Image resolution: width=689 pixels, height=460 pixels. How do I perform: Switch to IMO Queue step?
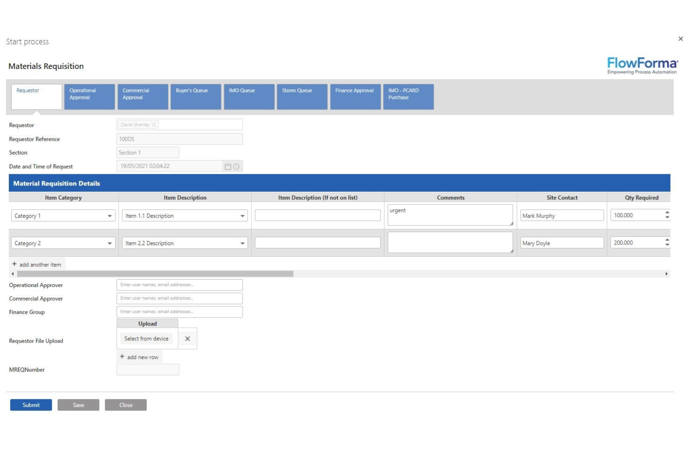coord(249,96)
